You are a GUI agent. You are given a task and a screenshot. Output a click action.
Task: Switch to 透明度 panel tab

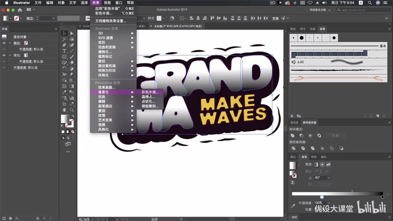click(x=294, y=122)
